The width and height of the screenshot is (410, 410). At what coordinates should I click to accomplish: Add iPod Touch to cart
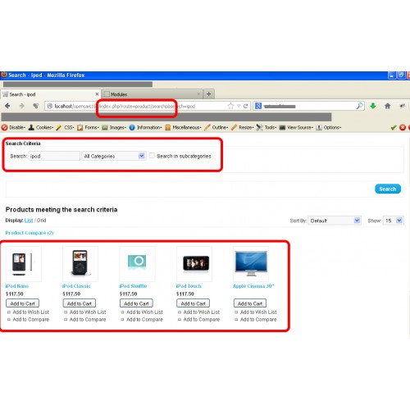click(193, 303)
